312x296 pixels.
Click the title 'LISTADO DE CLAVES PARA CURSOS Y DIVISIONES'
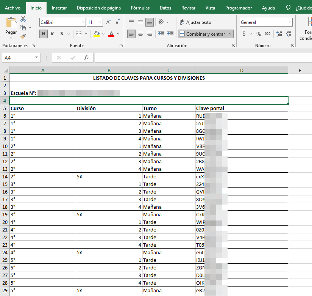149,78
